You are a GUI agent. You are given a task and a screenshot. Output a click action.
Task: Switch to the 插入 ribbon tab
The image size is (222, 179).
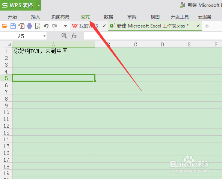(x=36, y=17)
